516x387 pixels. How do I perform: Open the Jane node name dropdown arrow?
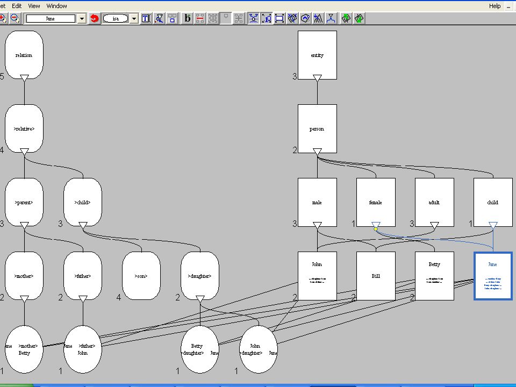point(82,19)
